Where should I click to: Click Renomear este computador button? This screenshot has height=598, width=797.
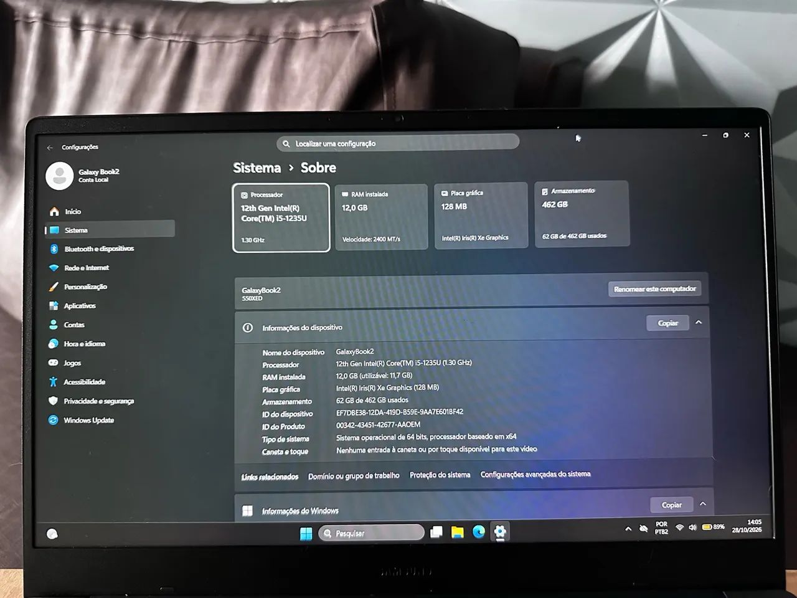655,289
